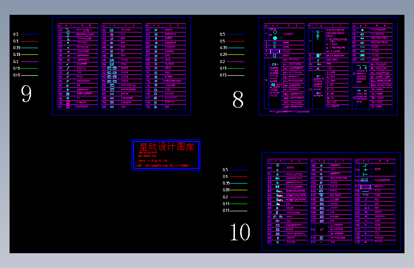
Task: Select the white 0.15 line in sheet 10 legend
Action: coord(239,211)
